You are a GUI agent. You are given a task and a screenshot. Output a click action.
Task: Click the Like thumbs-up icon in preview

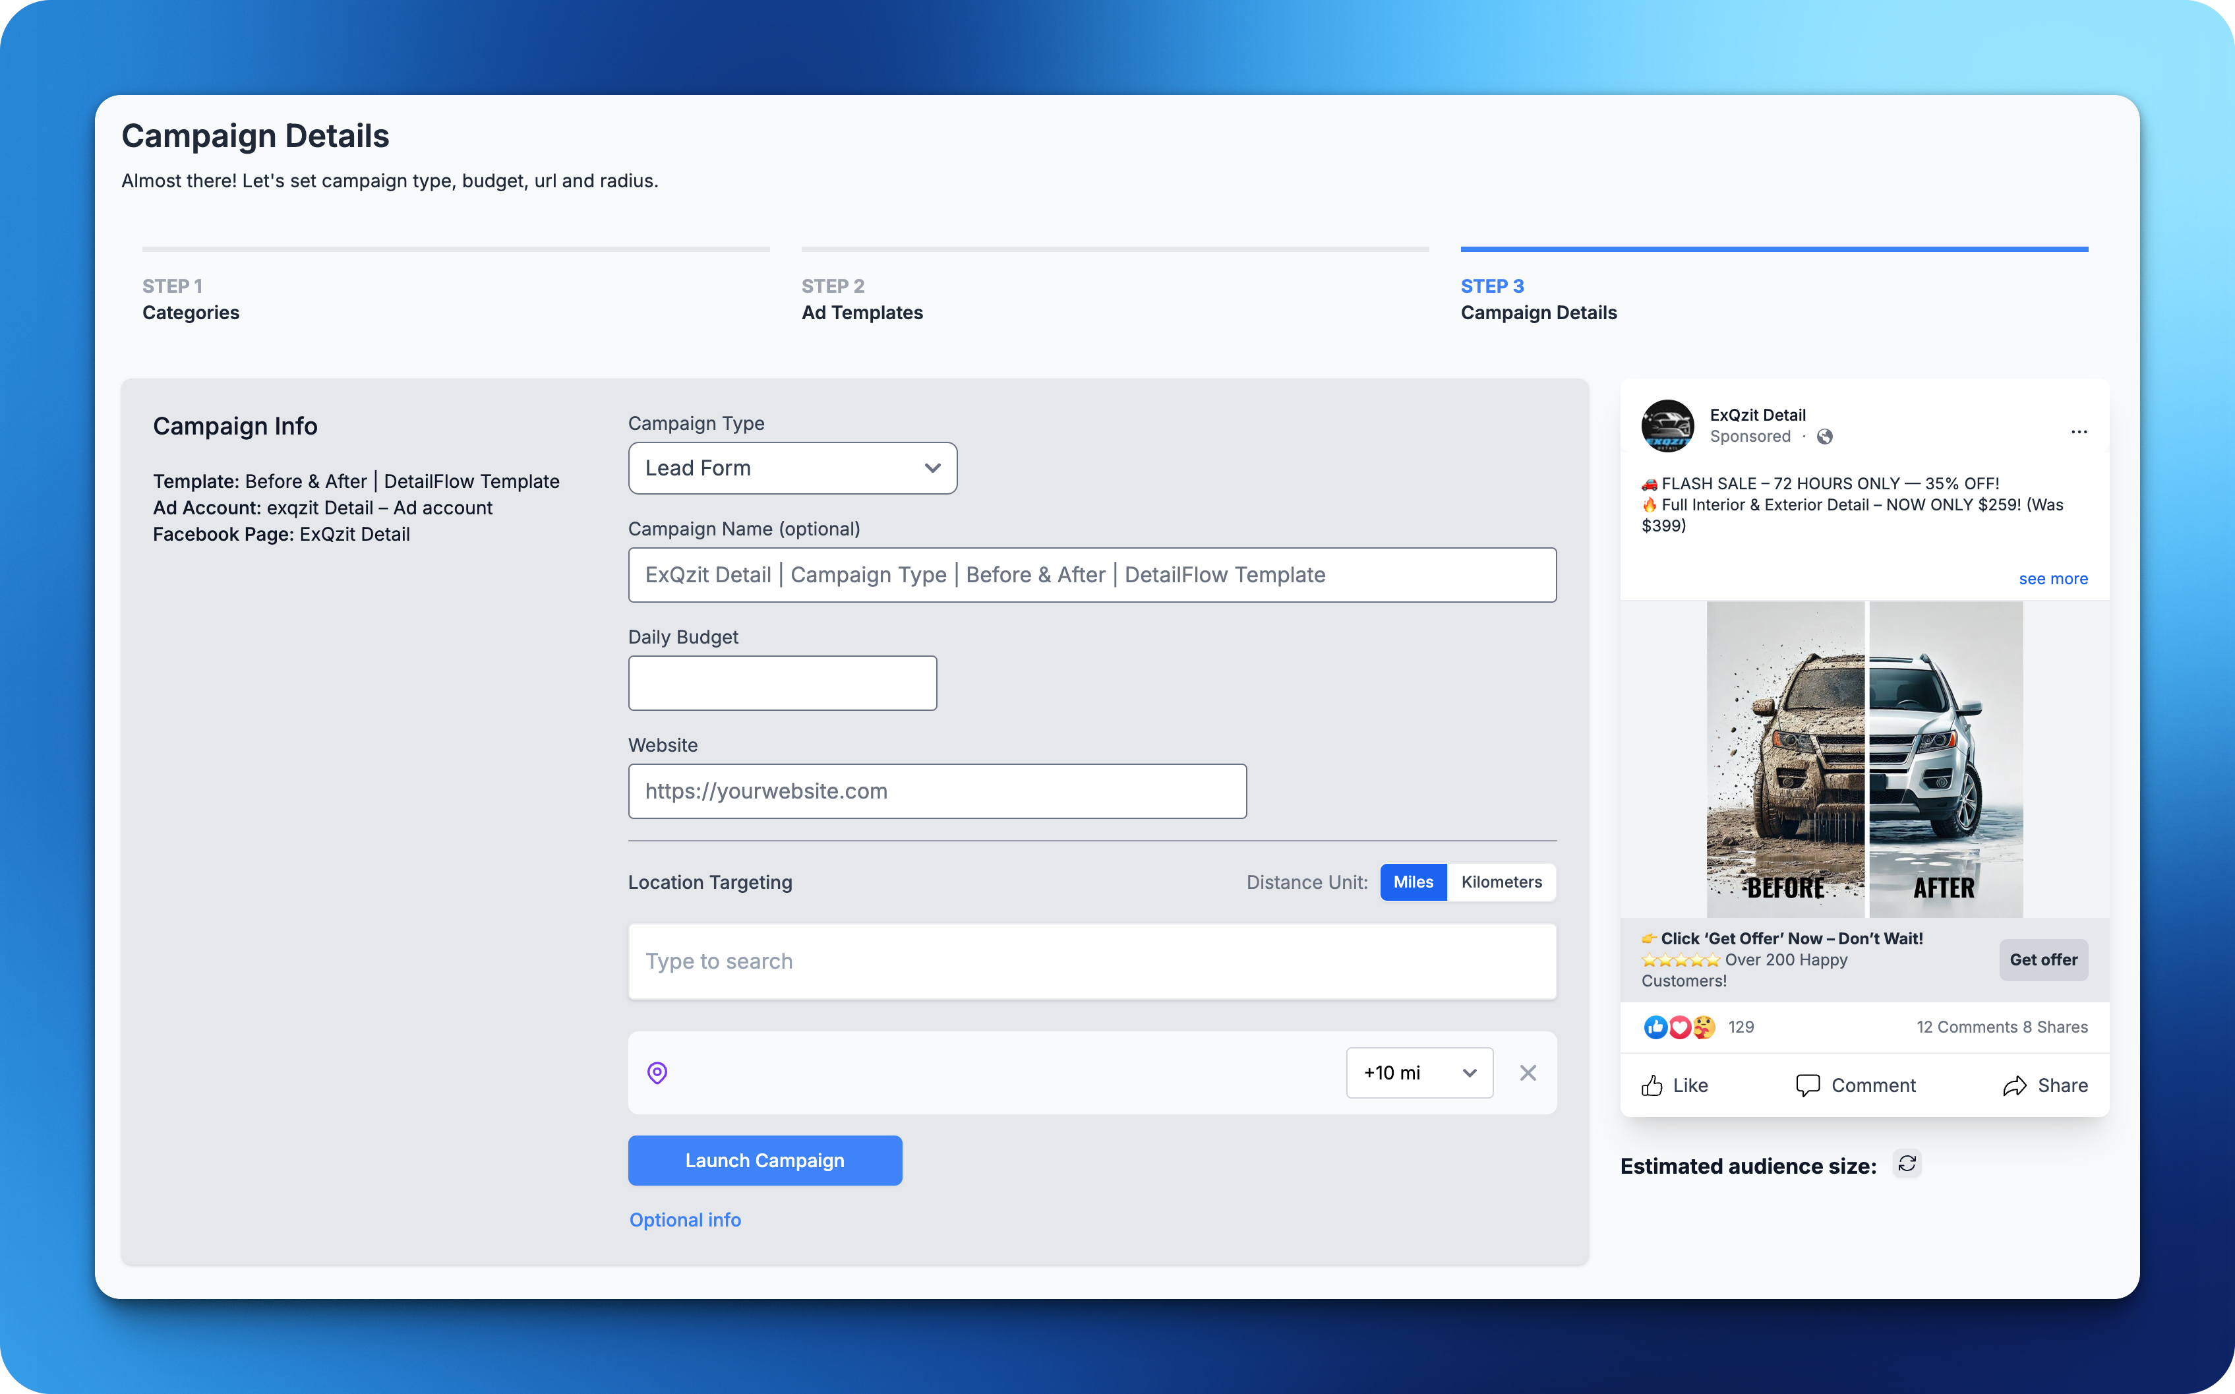coord(1652,1085)
